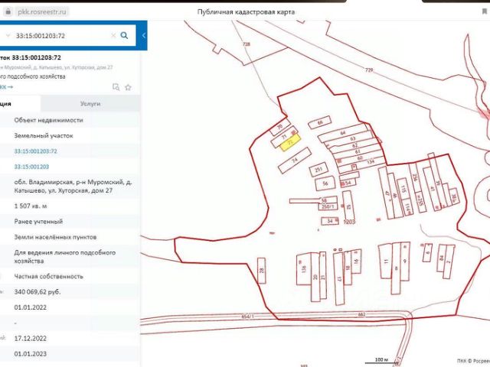Click the padlock icon in address bar

click(x=8, y=11)
